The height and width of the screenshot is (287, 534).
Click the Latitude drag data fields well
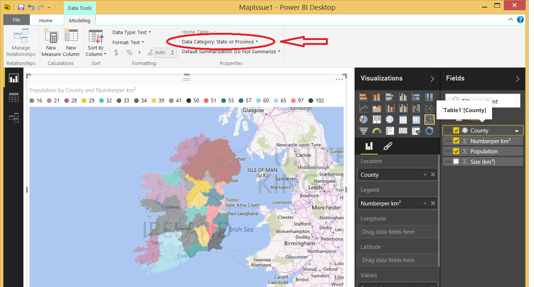(x=398, y=260)
